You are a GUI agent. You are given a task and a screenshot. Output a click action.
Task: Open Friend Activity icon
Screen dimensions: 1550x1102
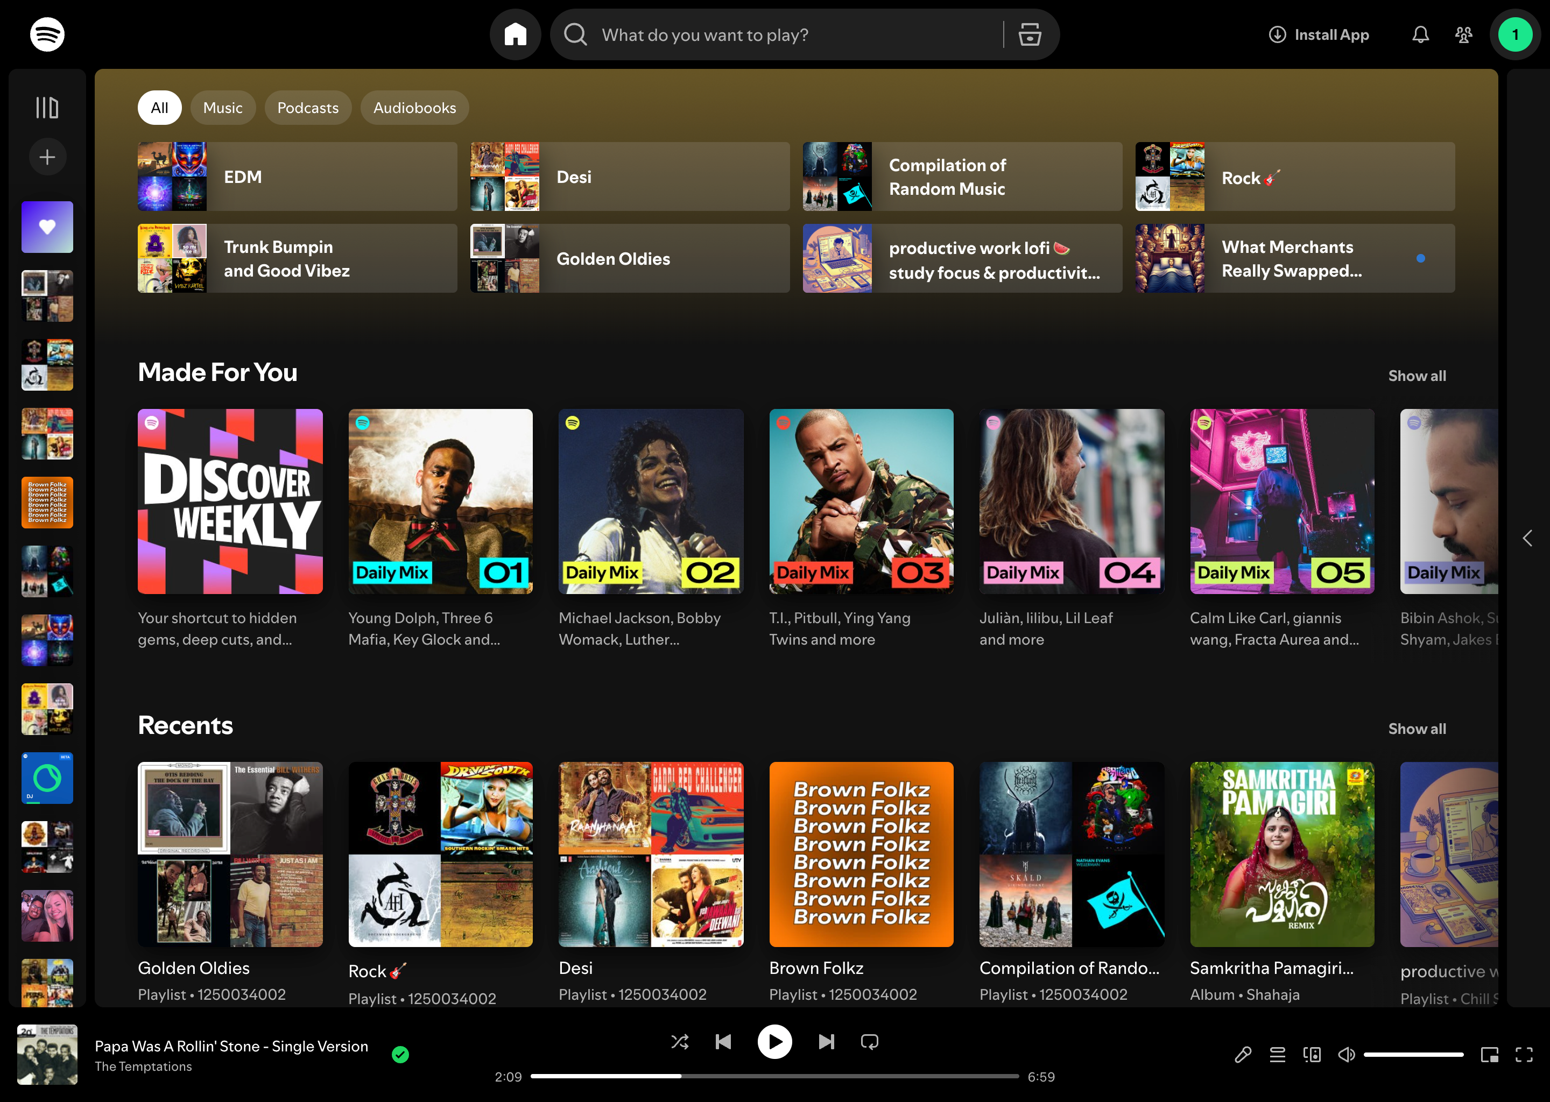point(1464,34)
